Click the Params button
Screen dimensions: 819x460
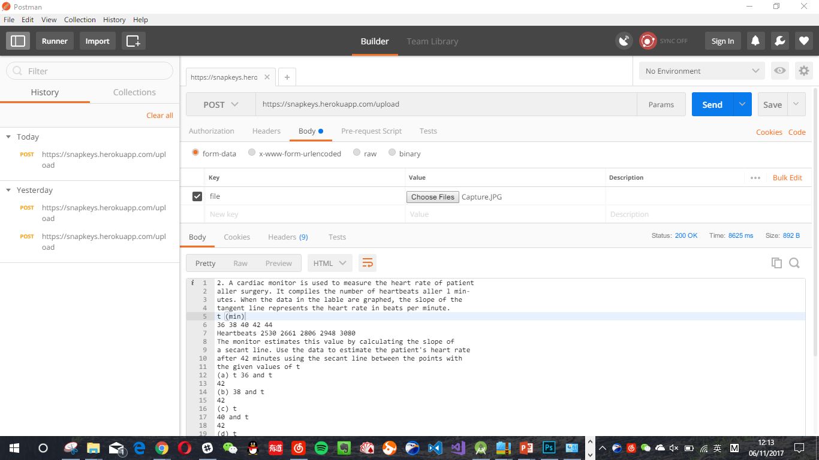pos(661,104)
